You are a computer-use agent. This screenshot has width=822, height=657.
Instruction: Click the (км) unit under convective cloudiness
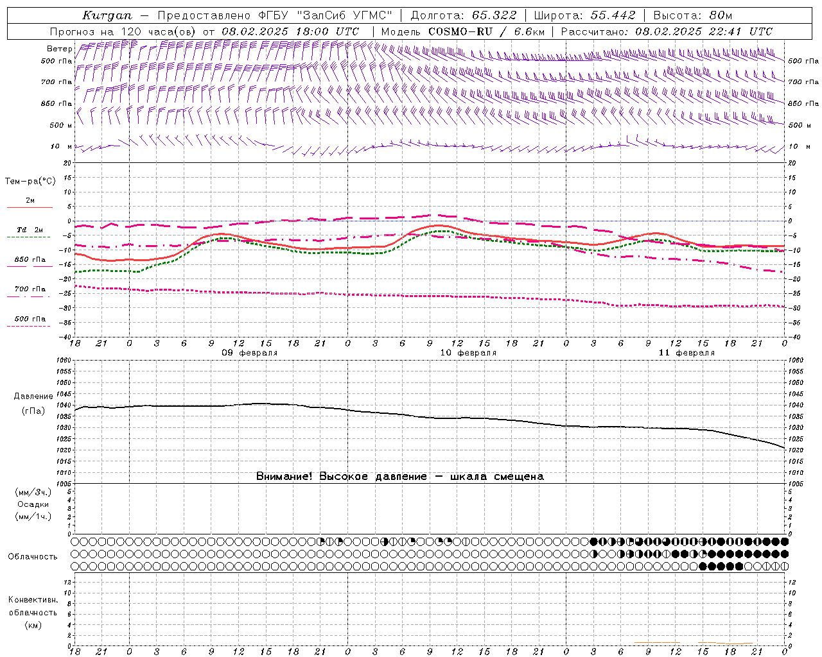pos(33,625)
